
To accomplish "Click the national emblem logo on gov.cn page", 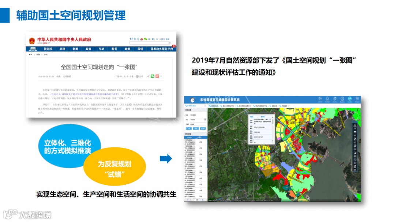I will pos(32,41).
